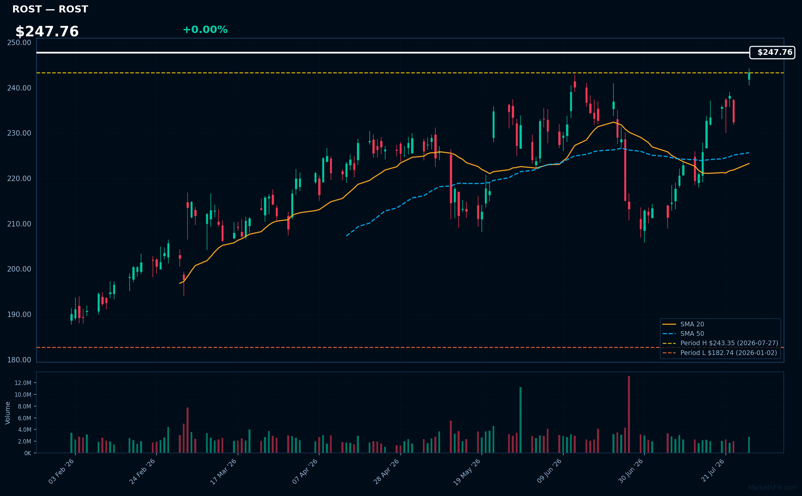This screenshot has height=496, width=802.
Task: Click the $247.76 price tag on right edge
Action: point(772,52)
